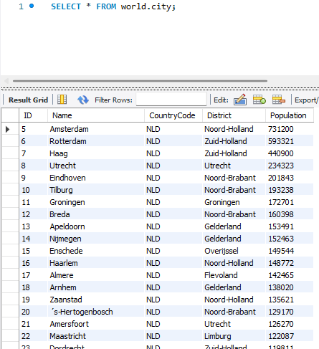Select the Haag name cell

[x=96, y=153]
